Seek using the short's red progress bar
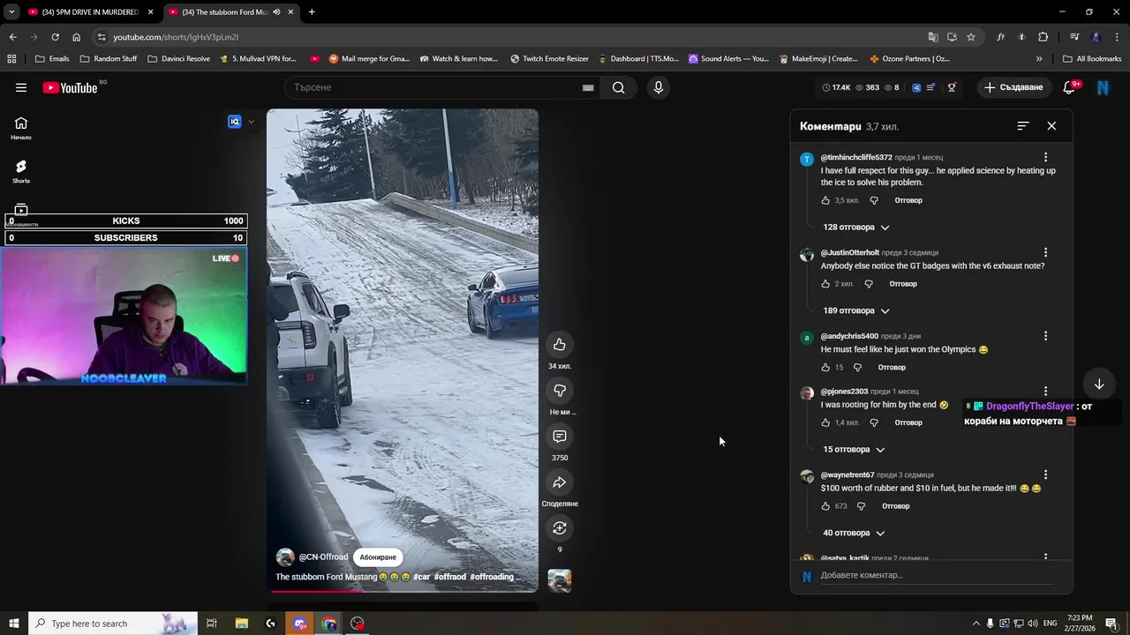The height and width of the screenshot is (635, 1130). click(x=403, y=590)
